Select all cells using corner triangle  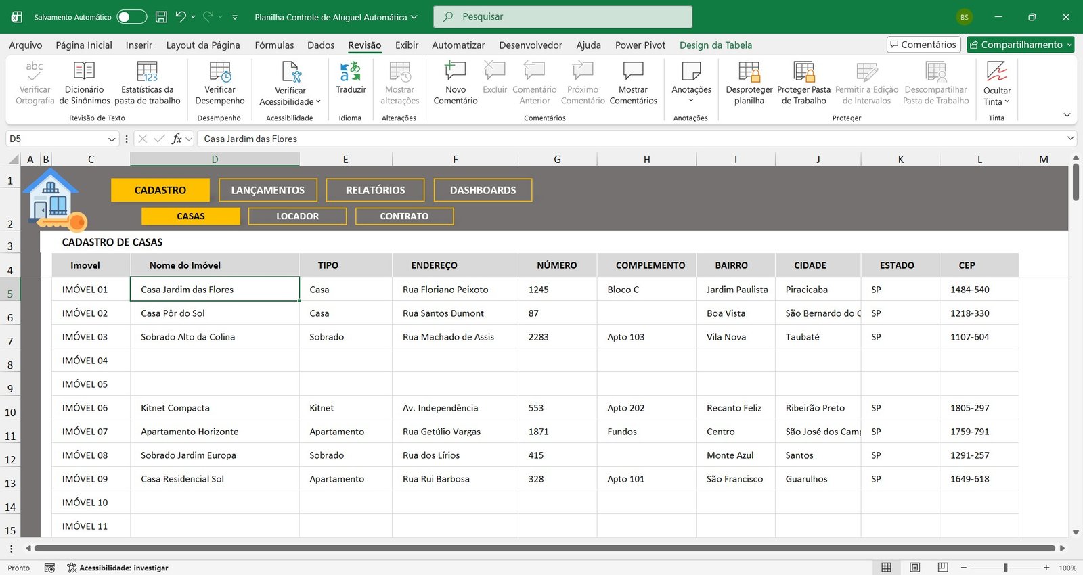pyautogui.click(x=13, y=160)
